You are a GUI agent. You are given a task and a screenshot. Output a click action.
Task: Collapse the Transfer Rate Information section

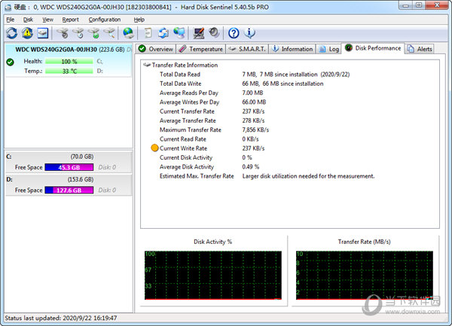click(147, 65)
